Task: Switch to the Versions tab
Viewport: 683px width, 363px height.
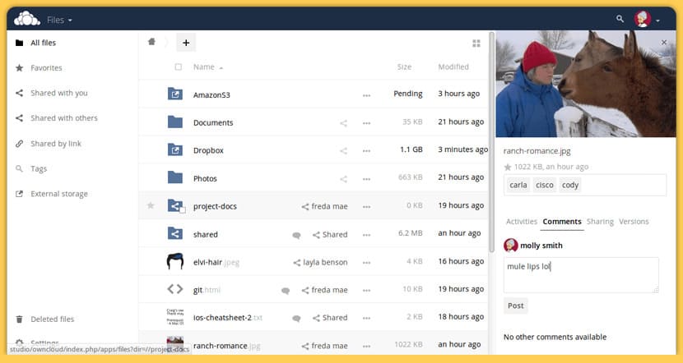Action: tap(634, 222)
